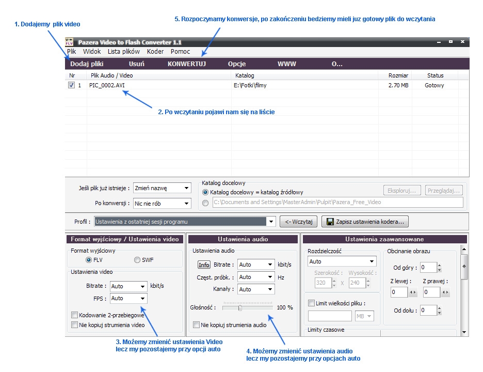Open the Po konwersji dropdown
Image resolution: width=483 pixels, height=372 pixels.
(x=162, y=204)
